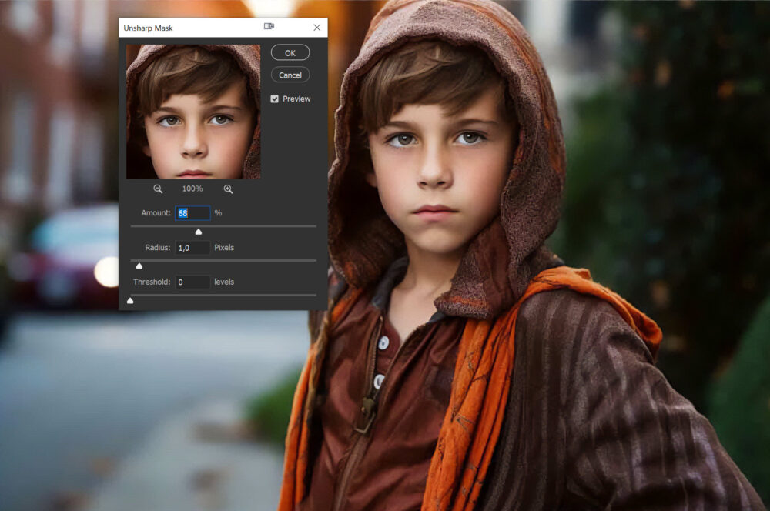
Task: Click the Radius label
Action: pyautogui.click(x=158, y=248)
